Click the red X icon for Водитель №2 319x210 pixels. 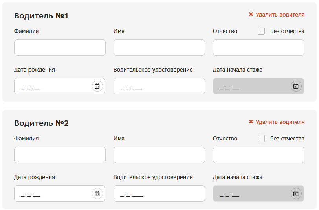click(x=251, y=122)
